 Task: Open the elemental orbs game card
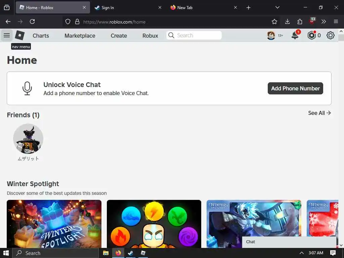(154, 224)
